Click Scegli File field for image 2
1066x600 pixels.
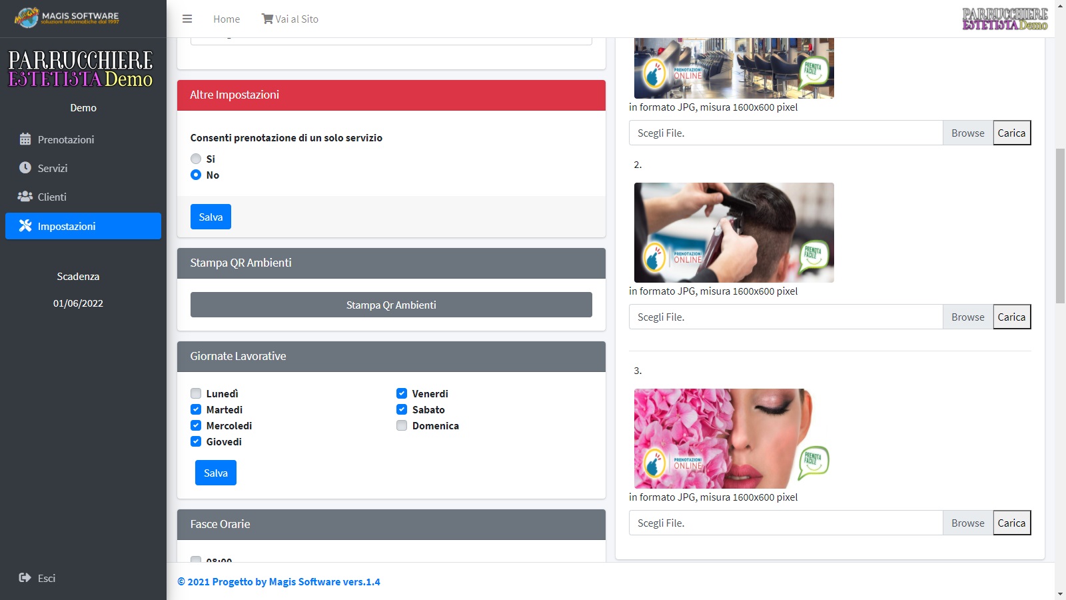(786, 317)
